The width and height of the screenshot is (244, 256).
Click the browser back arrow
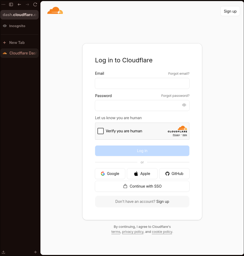[x=19, y=4]
